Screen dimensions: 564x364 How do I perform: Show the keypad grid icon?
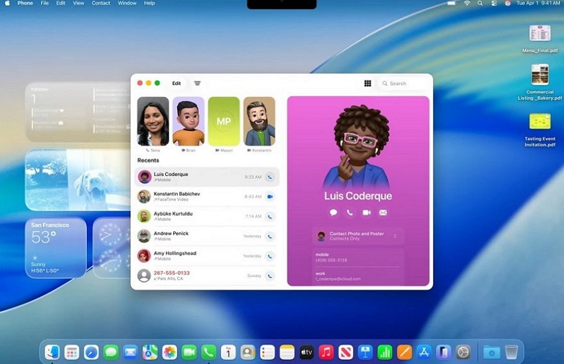coord(368,83)
